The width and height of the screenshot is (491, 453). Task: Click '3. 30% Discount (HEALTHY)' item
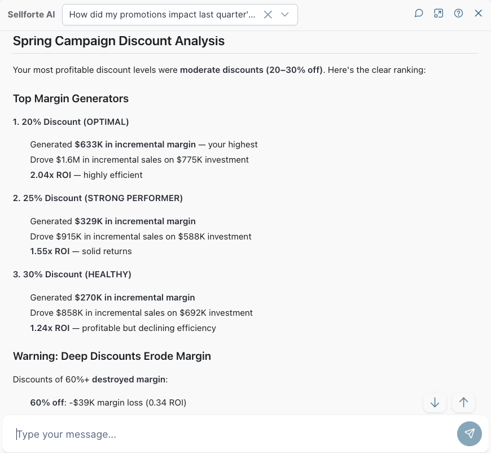72,275
